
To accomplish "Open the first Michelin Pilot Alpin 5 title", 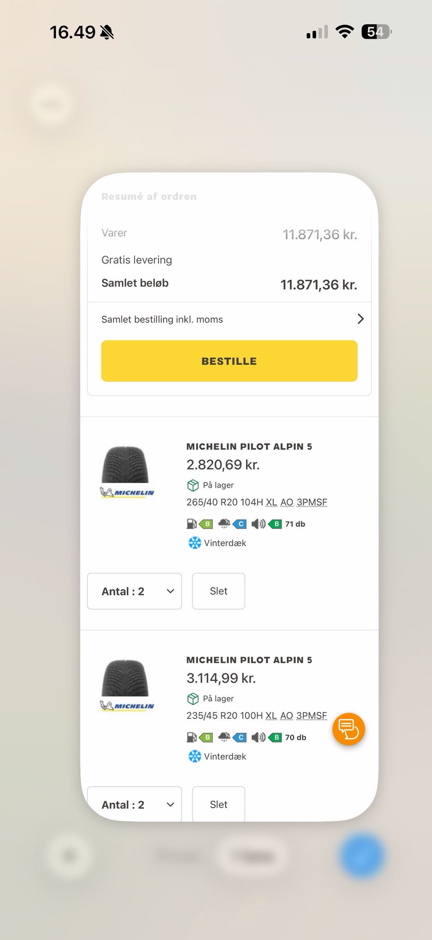I will 249,447.
